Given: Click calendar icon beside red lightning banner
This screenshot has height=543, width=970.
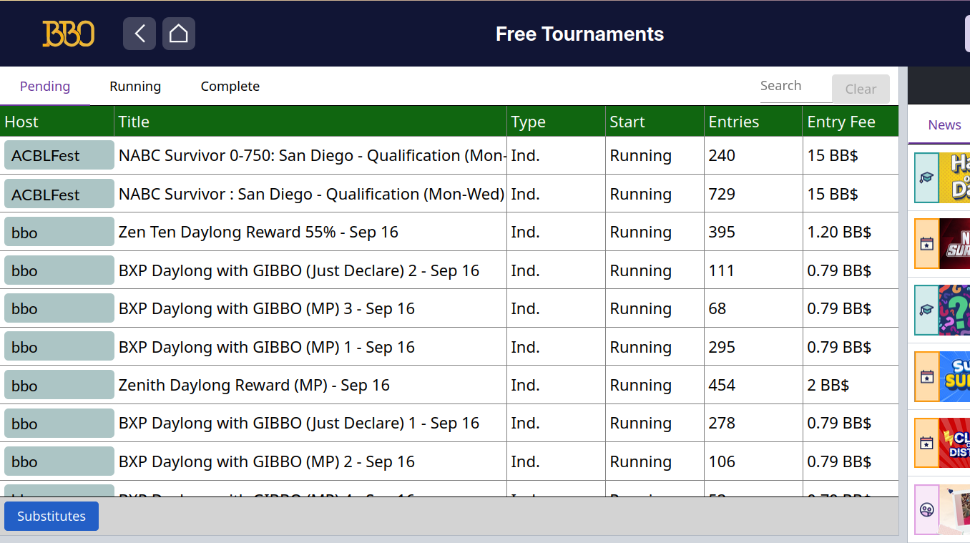Looking at the screenshot, I should (926, 443).
